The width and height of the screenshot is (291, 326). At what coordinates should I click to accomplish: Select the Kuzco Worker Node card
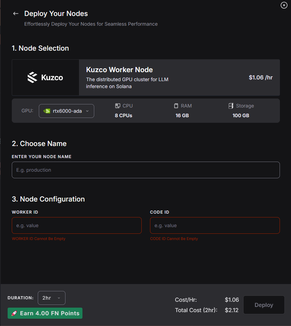click(x=146, y=78)
